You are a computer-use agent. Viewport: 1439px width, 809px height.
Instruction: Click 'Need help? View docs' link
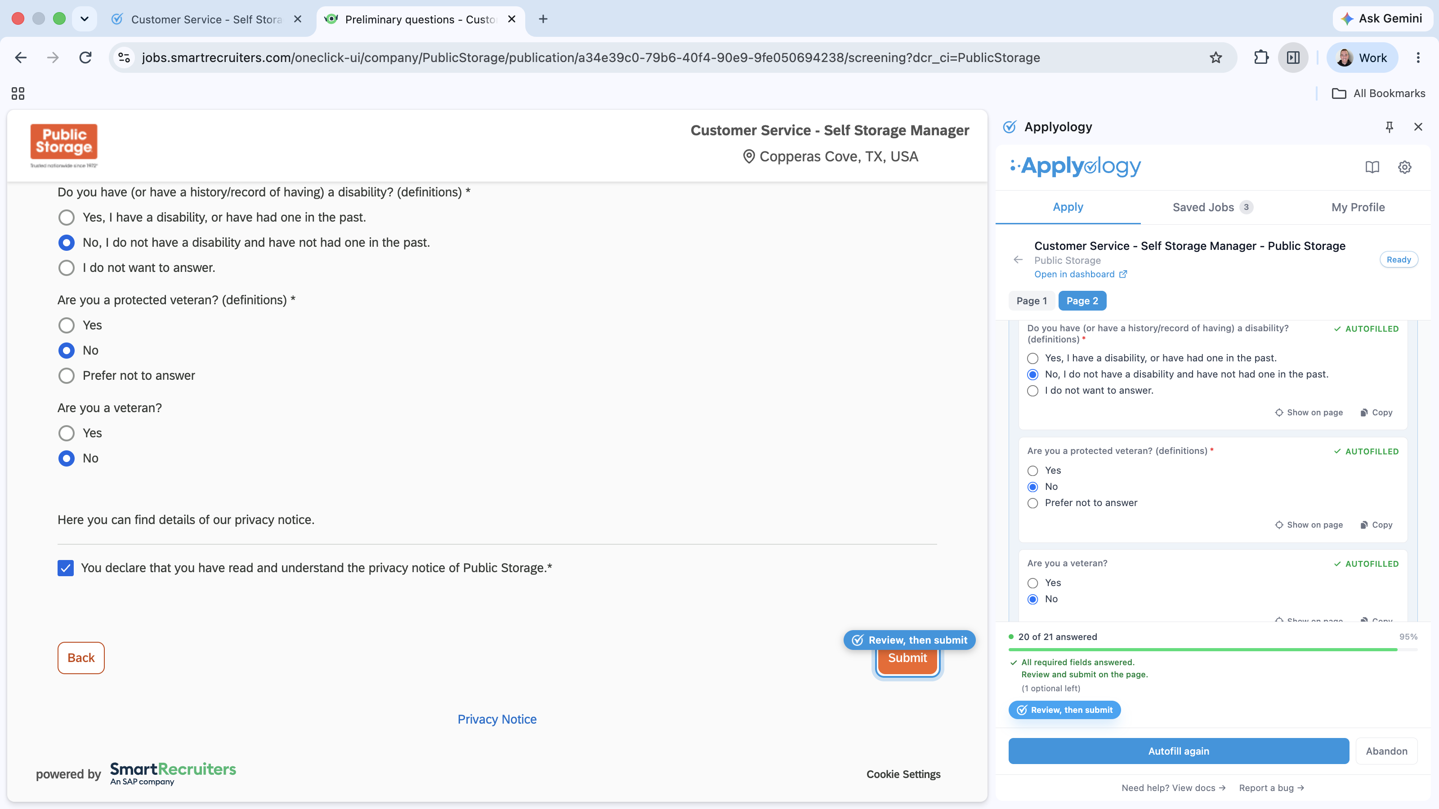(x=1173, y=788)
